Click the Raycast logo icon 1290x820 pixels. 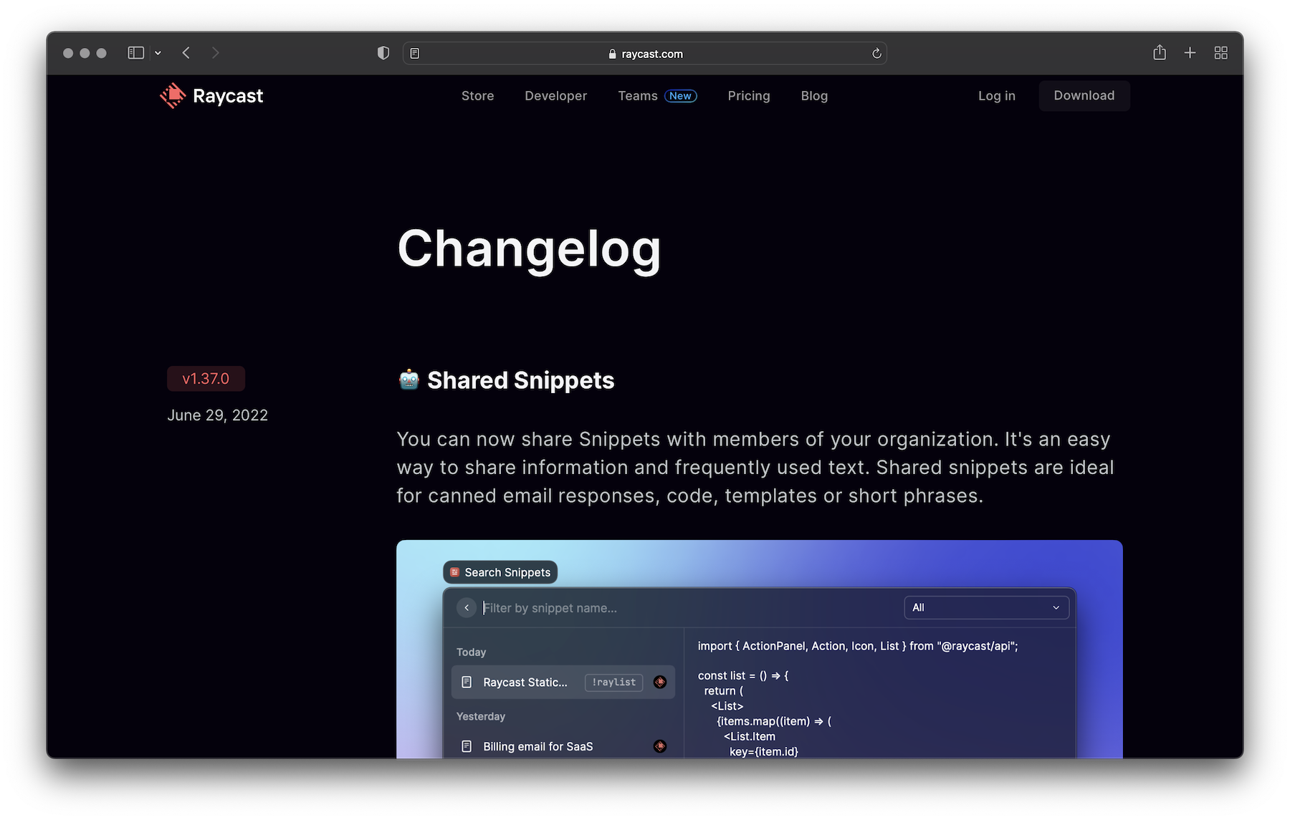tap(173, 96)
